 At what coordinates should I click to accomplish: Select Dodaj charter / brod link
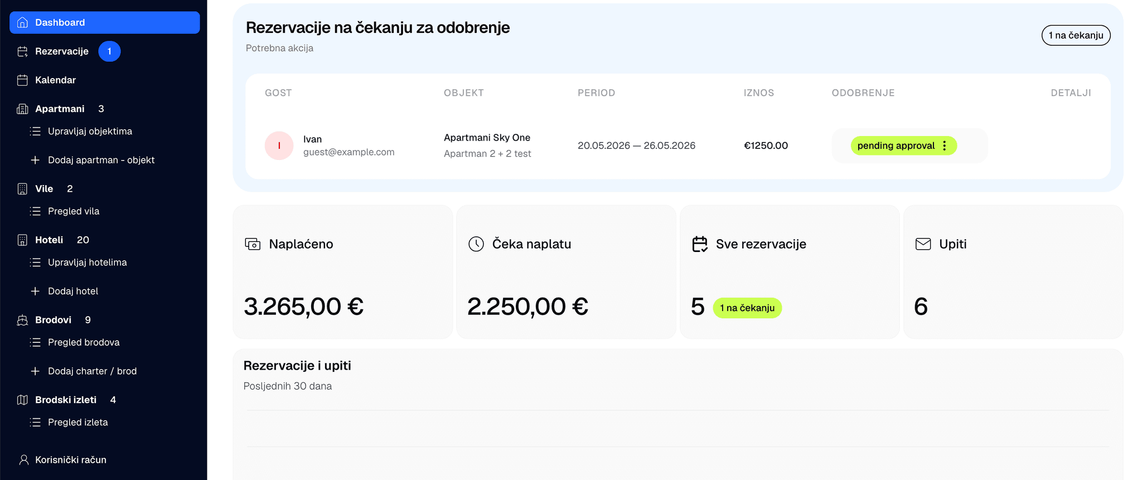pyautogui.click(x=92, y=371)
